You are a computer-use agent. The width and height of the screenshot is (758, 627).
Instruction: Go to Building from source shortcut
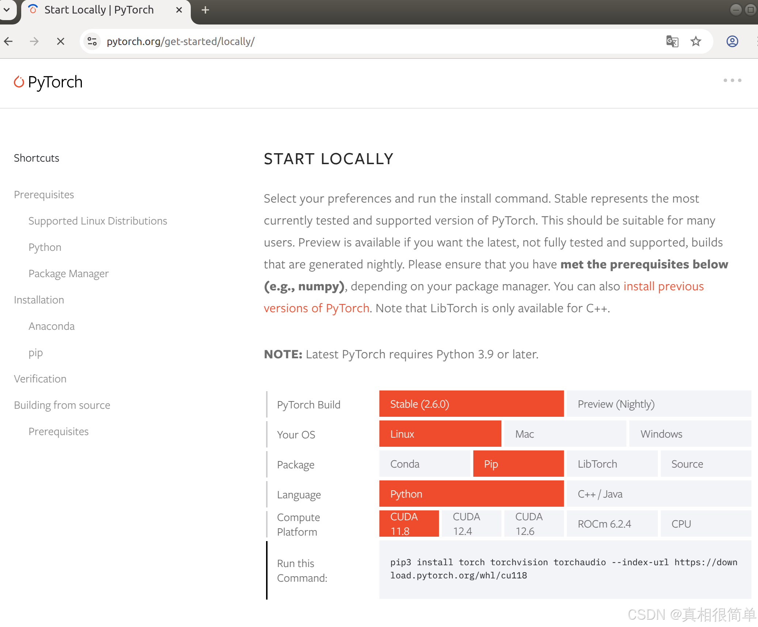(x=62, y=405)
